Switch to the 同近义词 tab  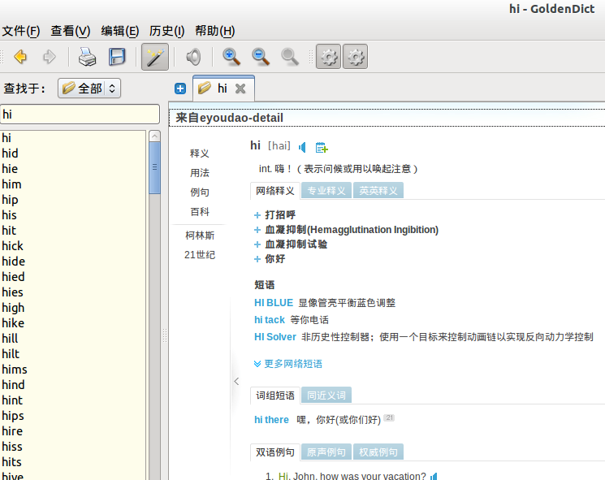click(326, 395)
